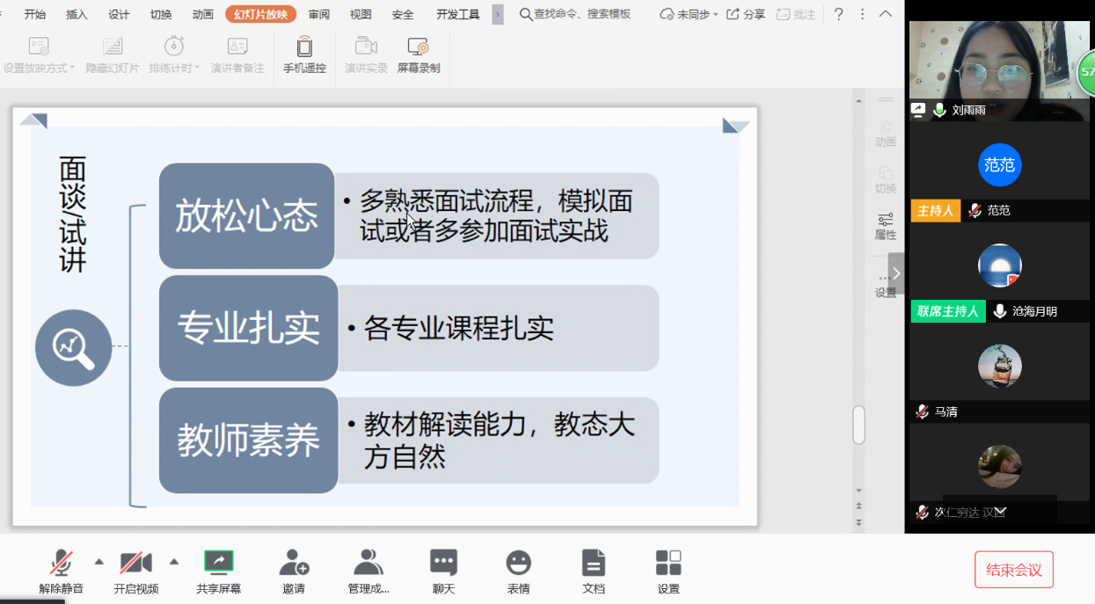Unmute microphone with 解除静音
This screenshot has width=1095, height=604.
click(x=61, y=563)
